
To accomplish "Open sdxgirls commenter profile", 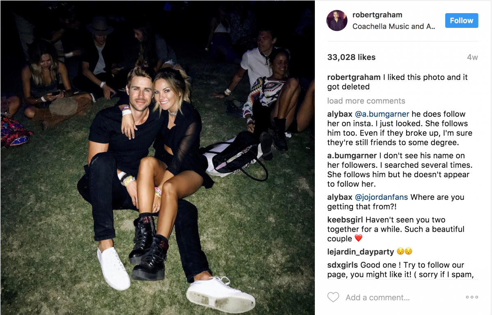I will point(343,265).
